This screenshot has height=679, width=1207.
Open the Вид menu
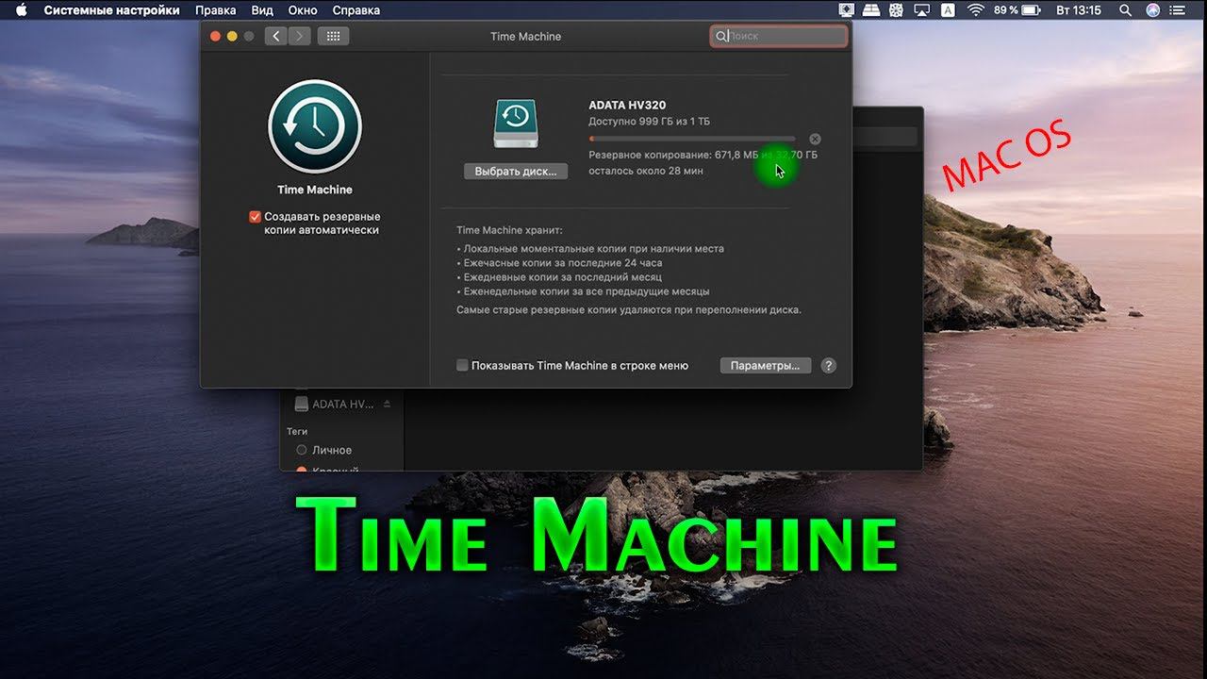pyautogui.click(x=262, y=10)
